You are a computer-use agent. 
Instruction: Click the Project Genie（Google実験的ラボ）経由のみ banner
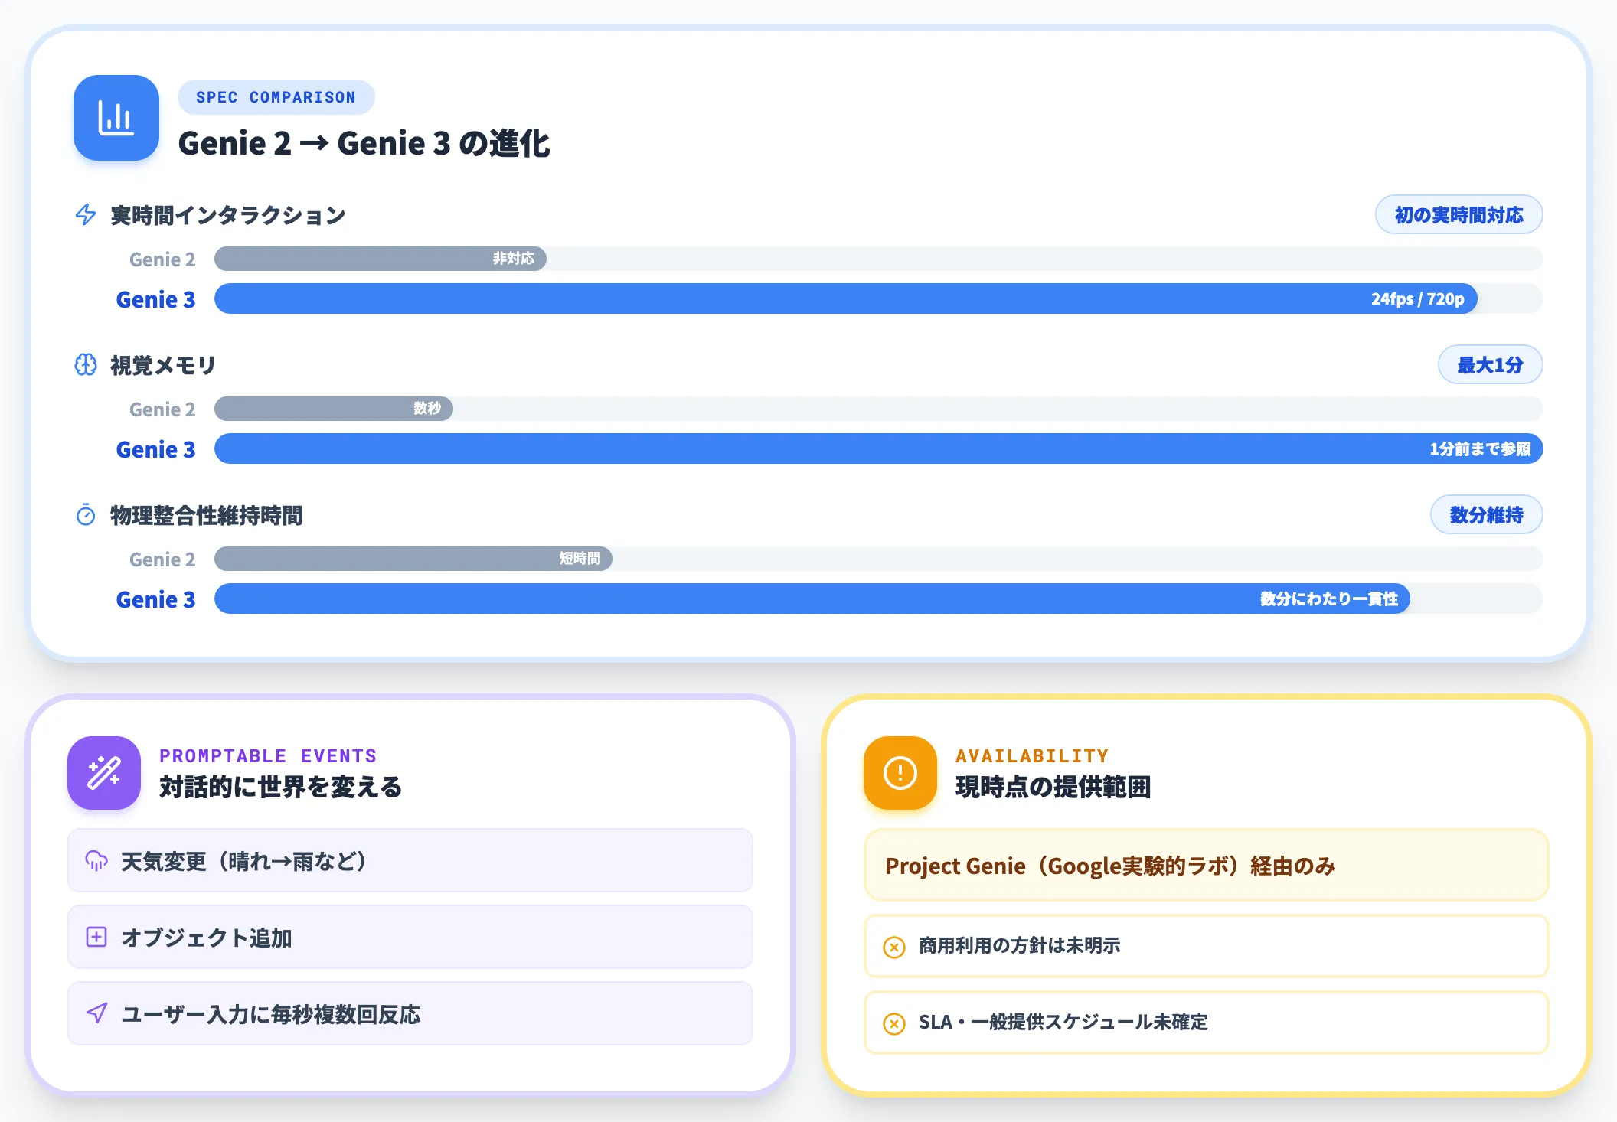(1206, 866)
